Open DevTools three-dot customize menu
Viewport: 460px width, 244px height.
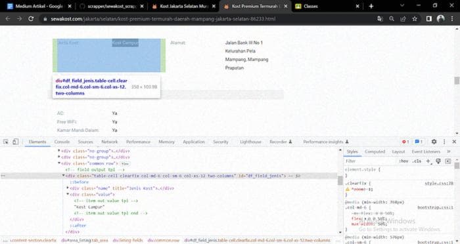(x=444, y=142)
